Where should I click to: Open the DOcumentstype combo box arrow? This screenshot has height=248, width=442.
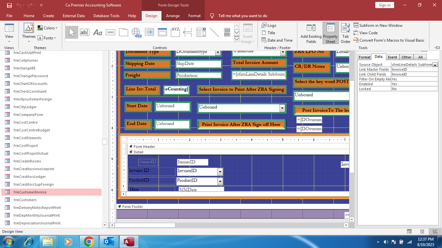[218, 52]
